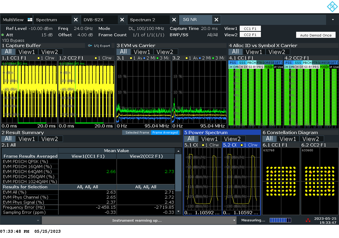This screenshot has height=238, width=339.
Task: Click the red network status icon
Action: (308, 220)
